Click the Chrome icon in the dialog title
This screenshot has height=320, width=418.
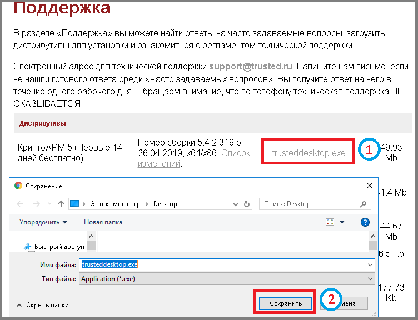(18, 186)
